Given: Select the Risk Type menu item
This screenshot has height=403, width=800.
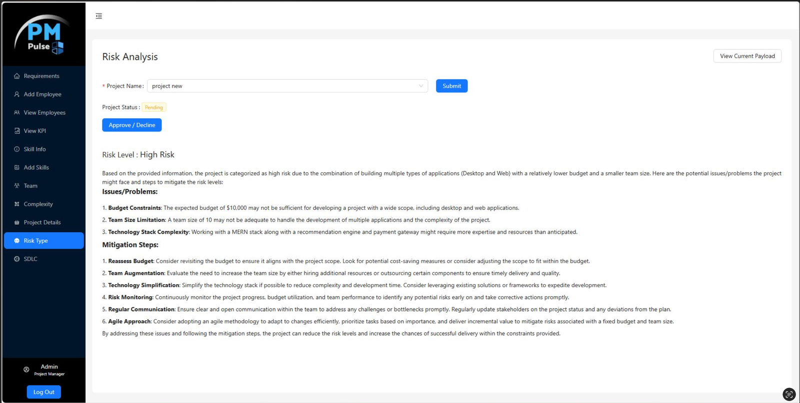Looking at the screenshot, I should 36,241.
